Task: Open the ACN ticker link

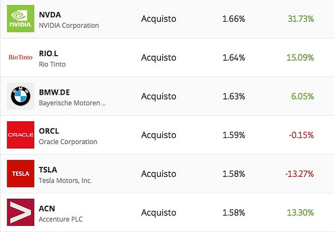Action: [x=47, y=208]
